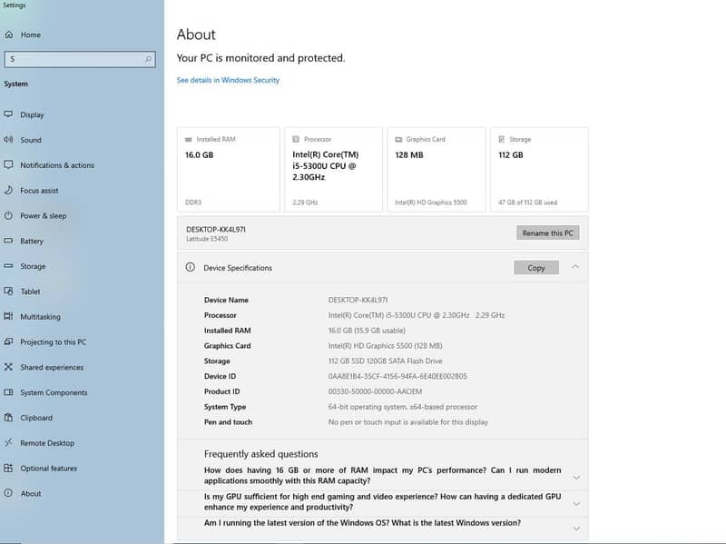Click the Frequently asked questions heading
Viewport: 726px width, 544px height.
pos(261,454)
